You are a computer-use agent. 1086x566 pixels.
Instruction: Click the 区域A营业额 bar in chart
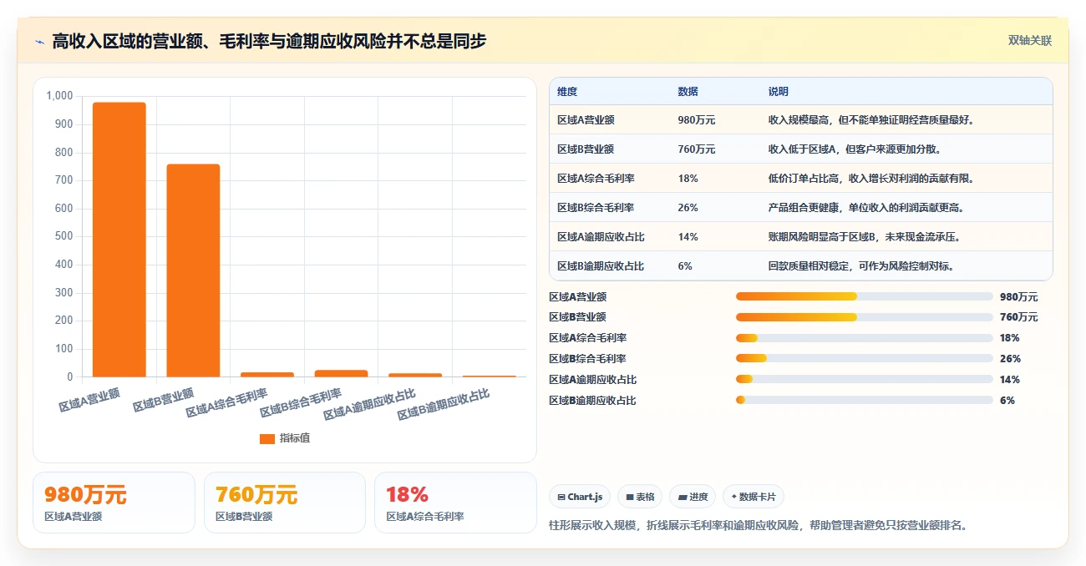point(119,240)
